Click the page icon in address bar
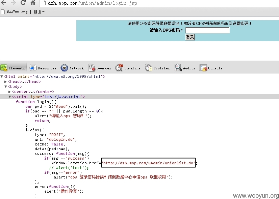Viewport: 279px width, 199px height. tap(44, 3)
